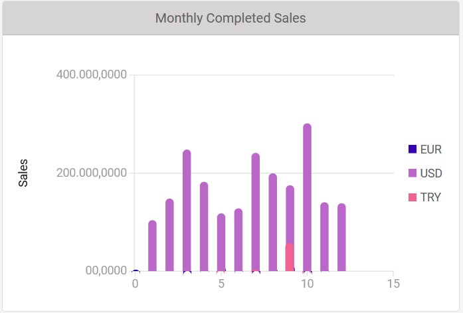Toggle the USD series legend label
This screenshot has width=463, height=313.
[430, 173]
